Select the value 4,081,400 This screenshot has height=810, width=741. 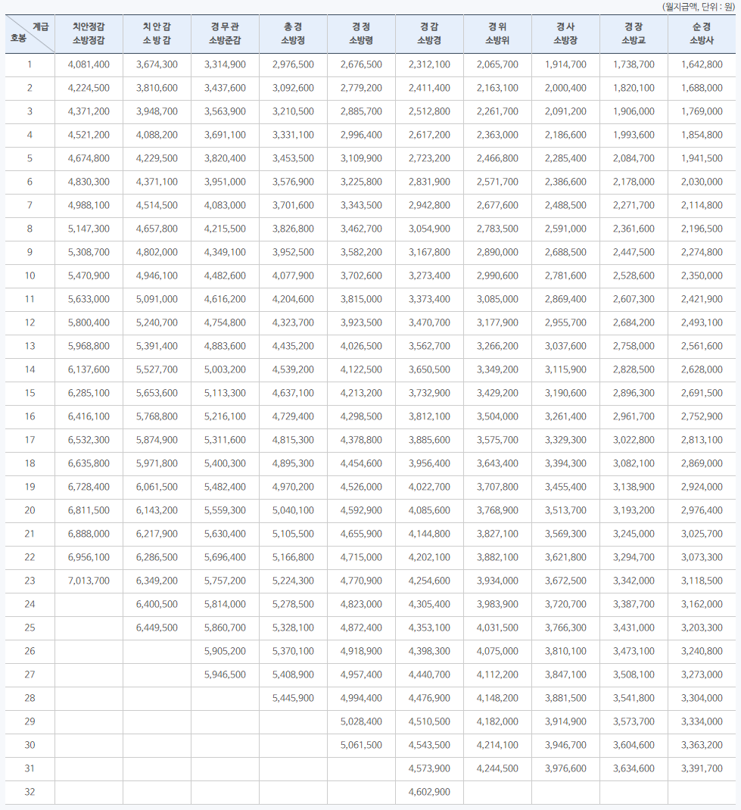coord(89,64)
